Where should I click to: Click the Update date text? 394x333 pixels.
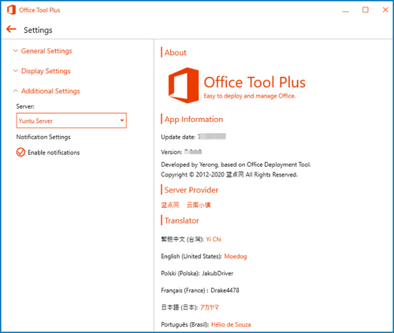coord(193,137)
